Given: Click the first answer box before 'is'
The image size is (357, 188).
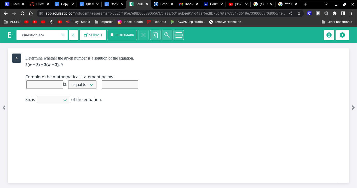Looking at the screenshot, I should pos(45,85).
